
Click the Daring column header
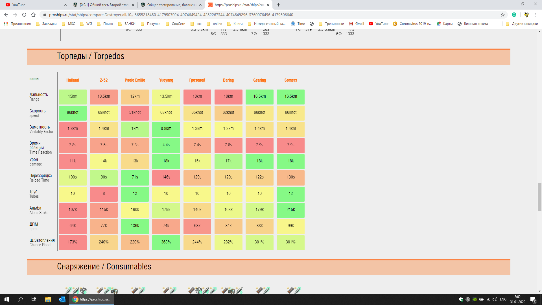[x=228, y=80]
